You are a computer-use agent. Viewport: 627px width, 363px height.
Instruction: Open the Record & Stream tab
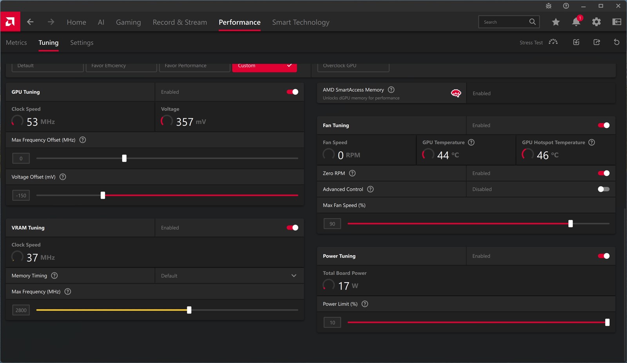tap(180, 22)
